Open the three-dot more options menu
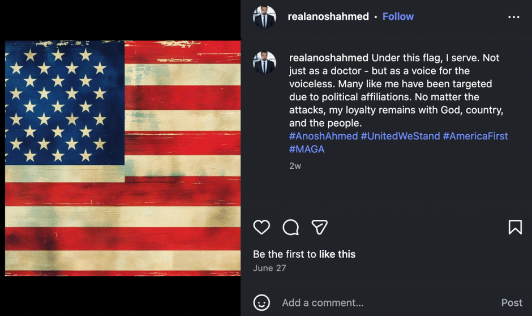 point(513,17)
